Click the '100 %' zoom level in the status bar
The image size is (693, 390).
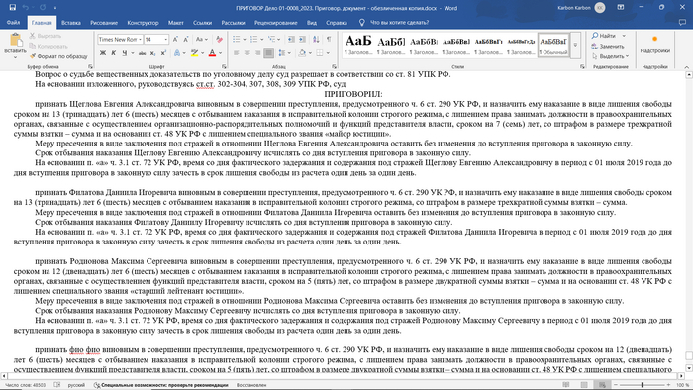(x=683, y=385)
